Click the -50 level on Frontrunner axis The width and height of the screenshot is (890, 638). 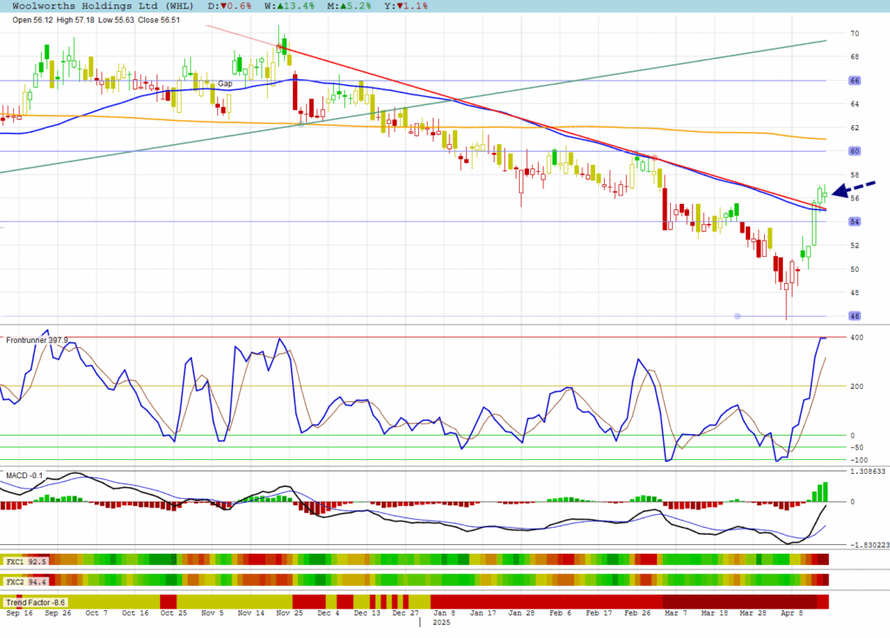coord(856,447)
